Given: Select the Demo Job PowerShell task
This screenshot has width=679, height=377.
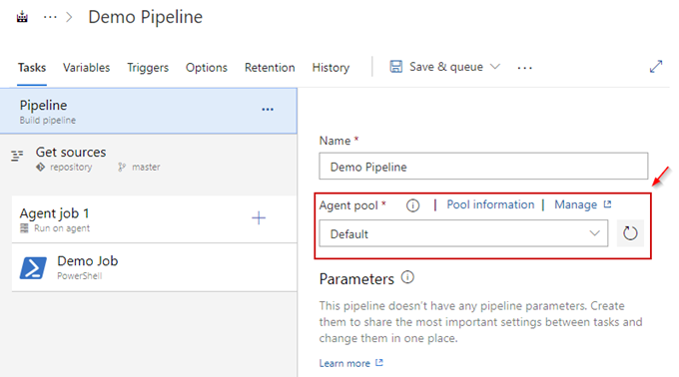Looking at the screenshot, I should pos(154,267).
